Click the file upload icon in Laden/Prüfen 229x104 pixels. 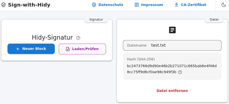point(68,49)
